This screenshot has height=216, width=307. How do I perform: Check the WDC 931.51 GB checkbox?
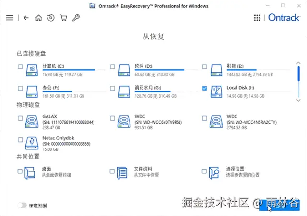tap(112, 118)
